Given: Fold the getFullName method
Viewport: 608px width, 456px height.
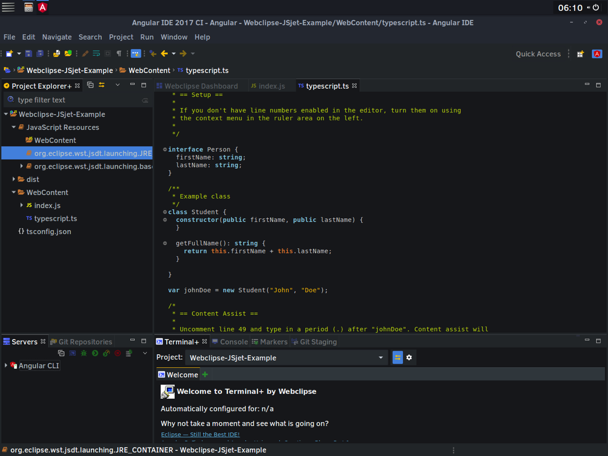Looking at the screenshot, I should click(x=165, y=244).
